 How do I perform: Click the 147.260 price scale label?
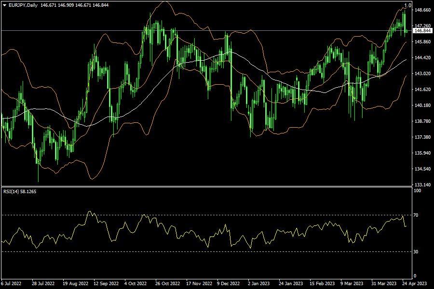(422, 26)
